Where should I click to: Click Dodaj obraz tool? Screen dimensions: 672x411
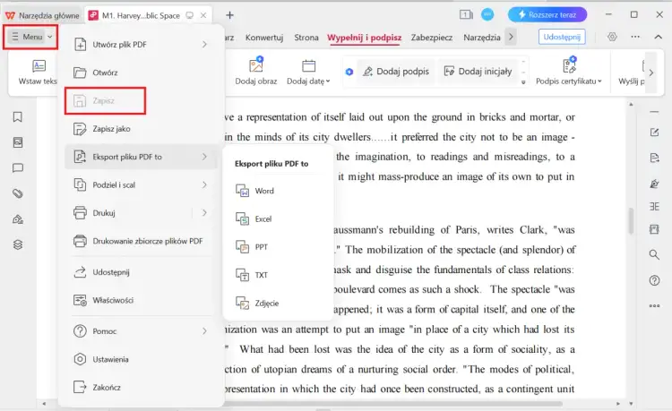coord(256,72)
